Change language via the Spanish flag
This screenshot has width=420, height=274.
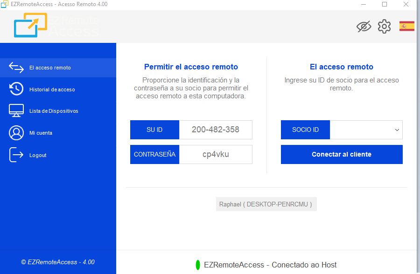(406, 26)
